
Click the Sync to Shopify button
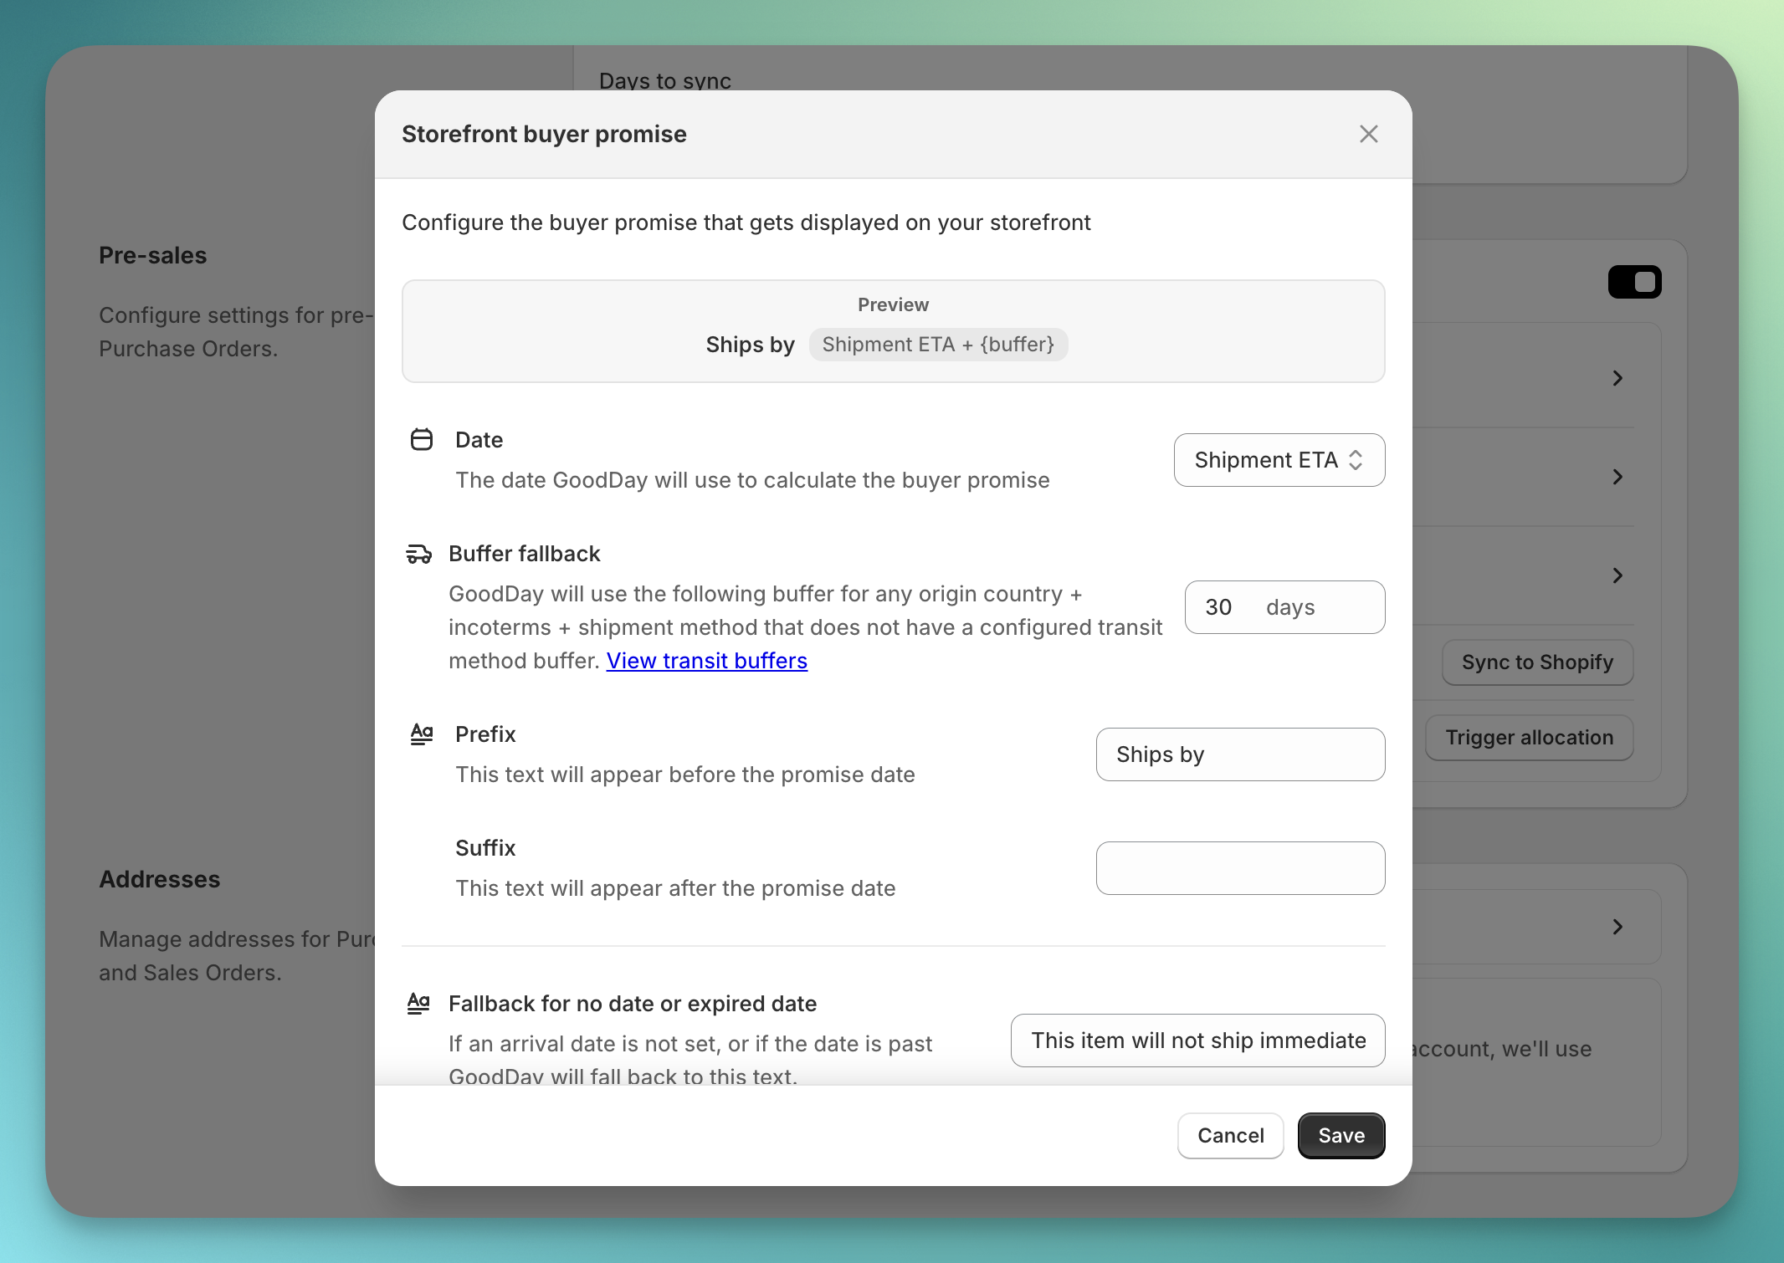(1537, 662)
